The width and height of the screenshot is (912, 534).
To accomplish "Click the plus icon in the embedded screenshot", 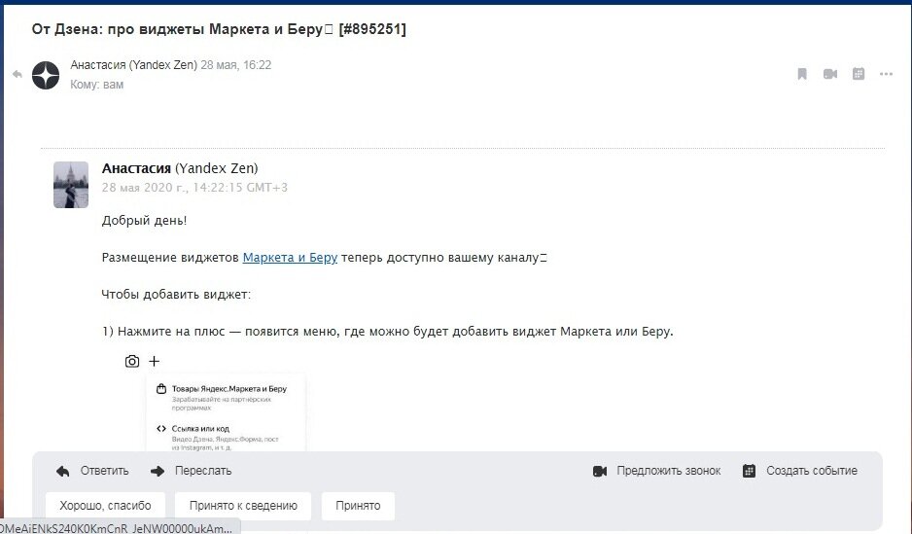I will (155, 361).
